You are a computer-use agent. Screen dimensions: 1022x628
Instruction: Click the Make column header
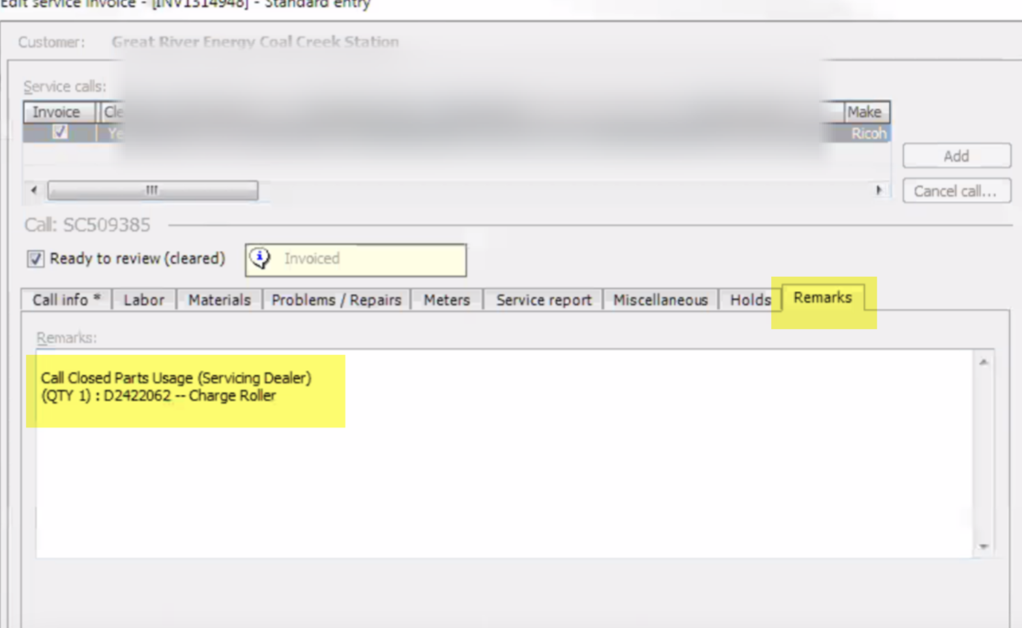point(867,112)
